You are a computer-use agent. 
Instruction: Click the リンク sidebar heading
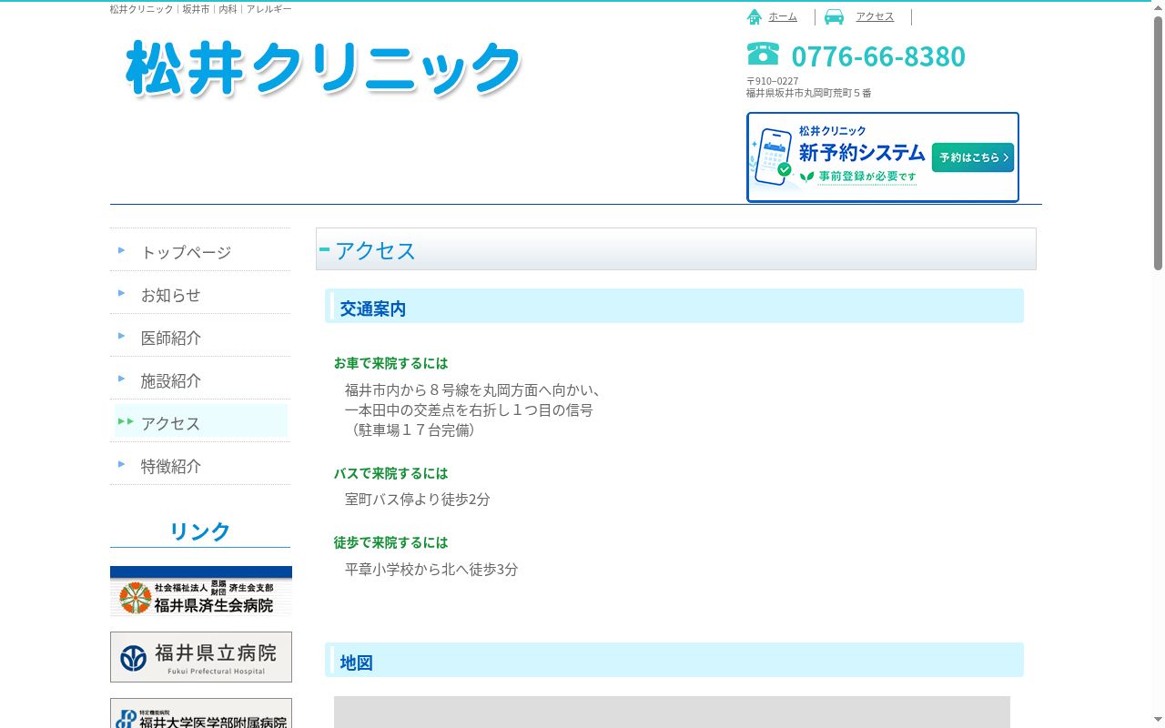pyautogui.click(x=200, y=531)
